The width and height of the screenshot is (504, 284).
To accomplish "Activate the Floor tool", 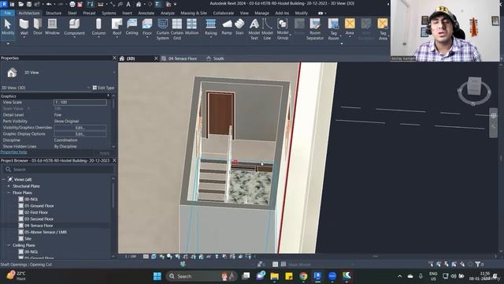I will click(x=147, y=26).
